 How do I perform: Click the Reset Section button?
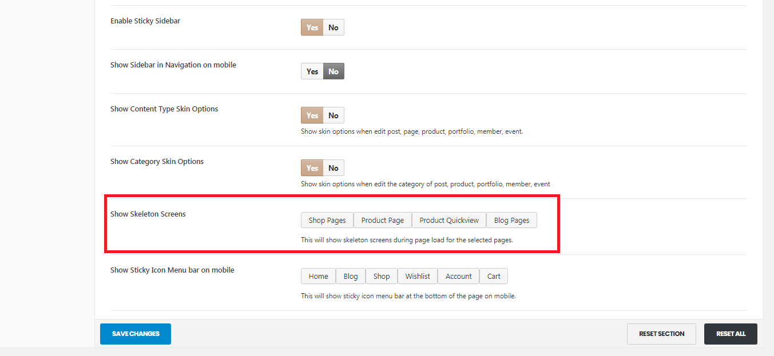coord(661,334)
